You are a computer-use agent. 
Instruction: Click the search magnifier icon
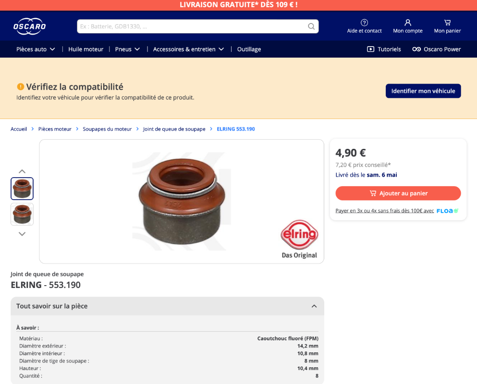(311, 26)
